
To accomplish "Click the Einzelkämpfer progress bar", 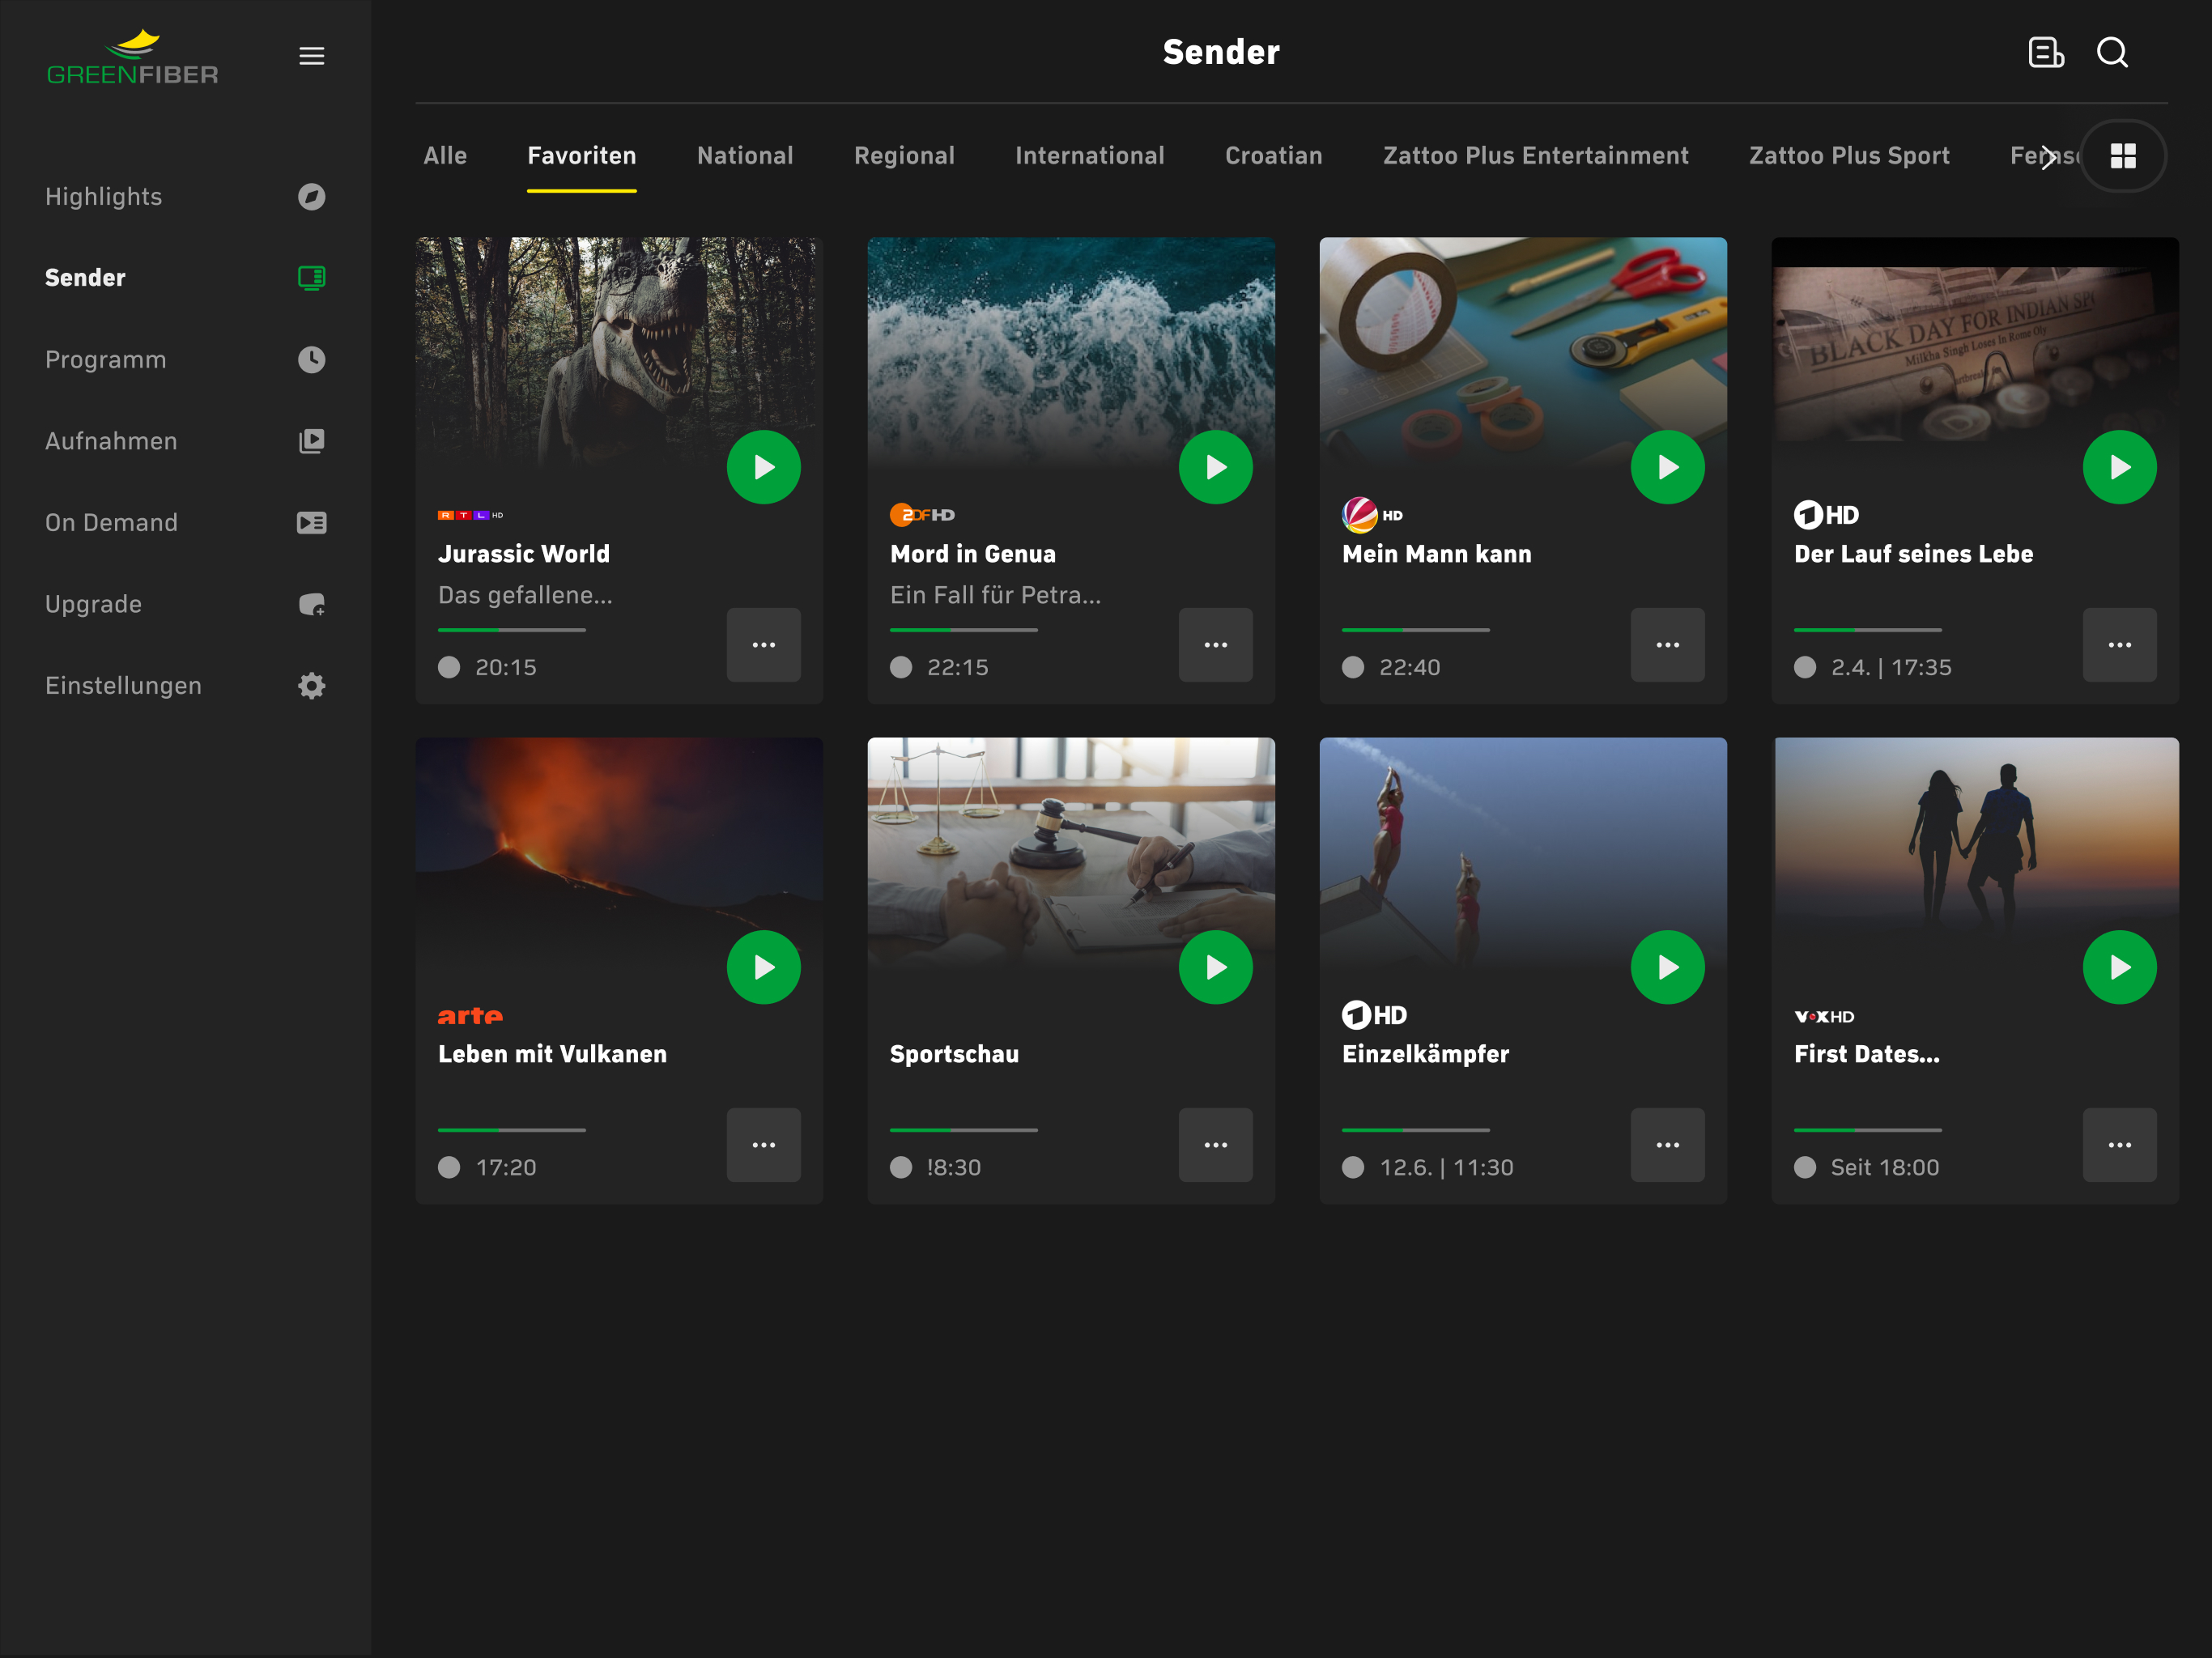I will pyautogui.click(x=1416, y=1130).
